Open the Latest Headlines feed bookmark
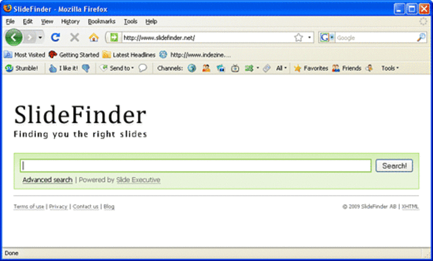Image resolution: width=433 pixels, height=261 pixels. (129, 55)
